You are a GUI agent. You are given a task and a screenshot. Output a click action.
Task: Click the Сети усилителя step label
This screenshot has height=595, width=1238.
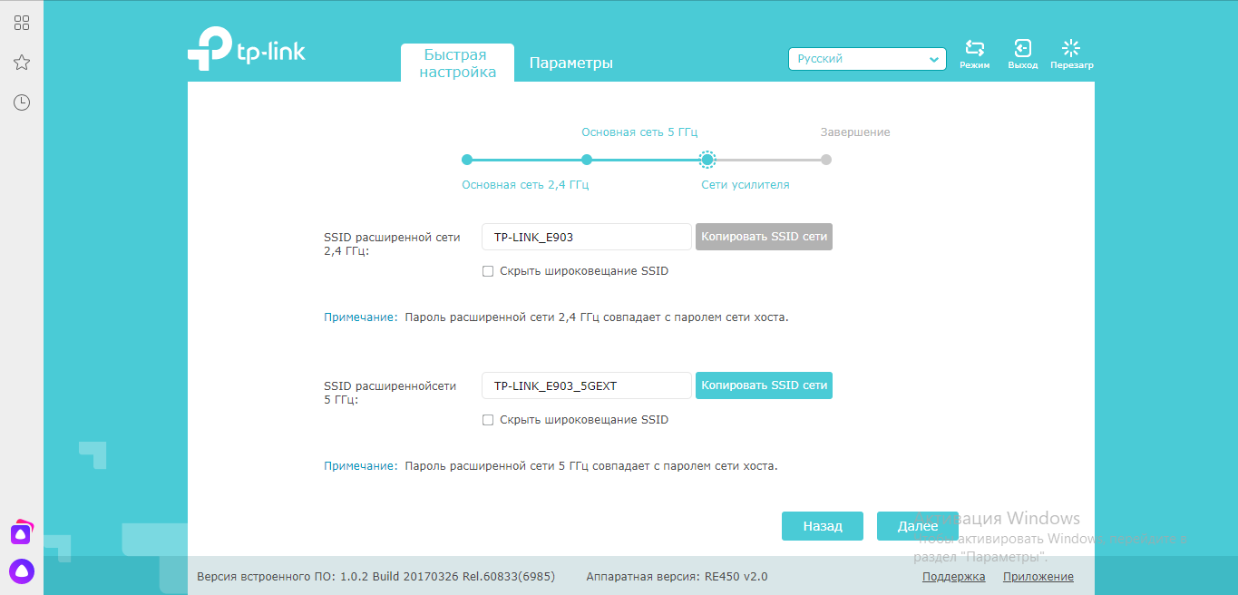[x=746, y=184]
